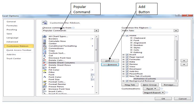Click the Move Up arrow button
195x104 pixels.
(184, 61)
